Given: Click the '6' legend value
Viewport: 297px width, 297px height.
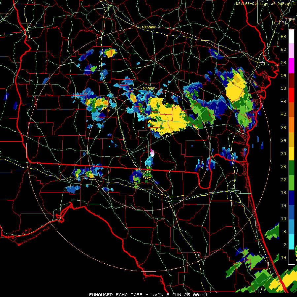Looking at the screenshot, I should point(284,232).
